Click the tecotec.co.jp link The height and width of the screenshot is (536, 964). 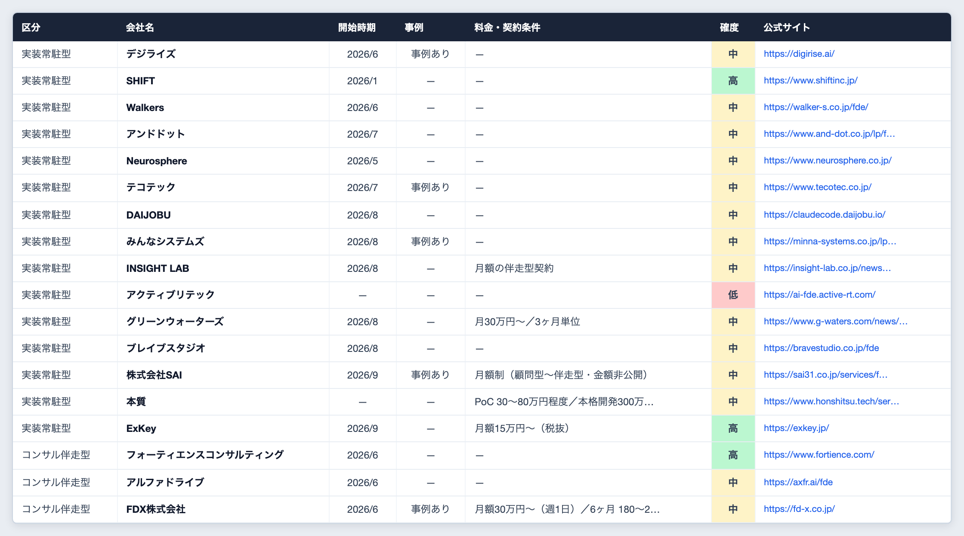coord(818,187)
